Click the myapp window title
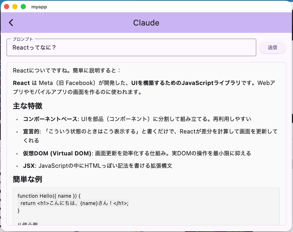 (x=39, y=7)
